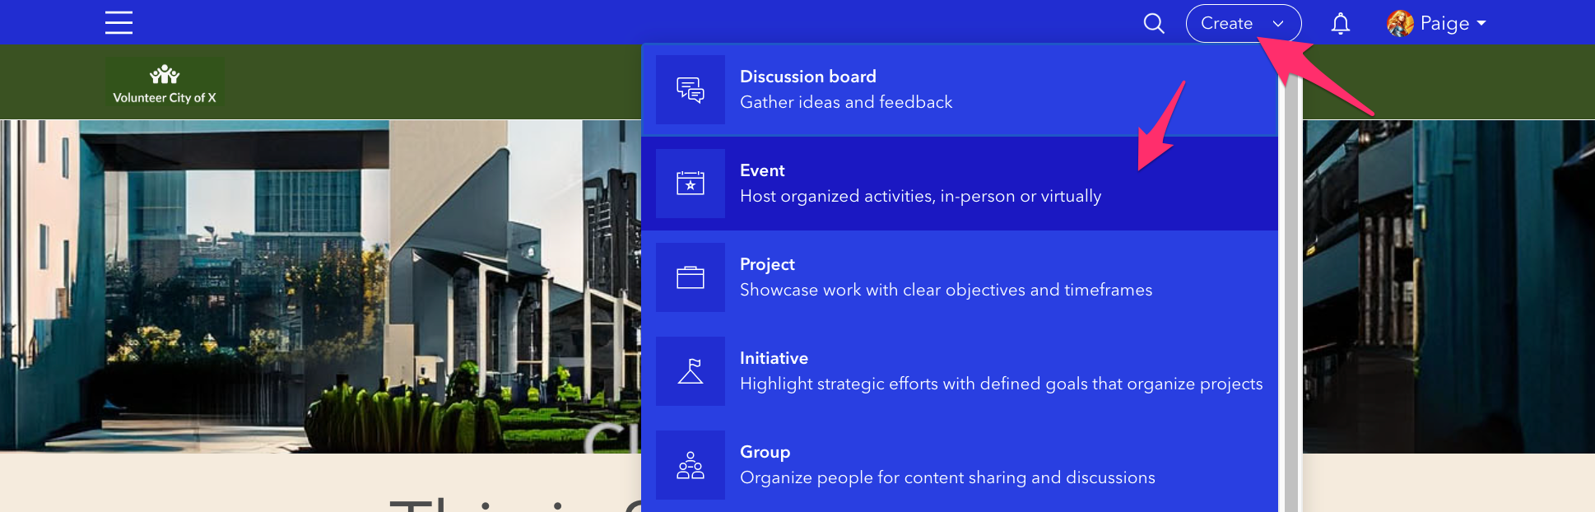The height and width of the screenshot is (512, 1595).
Task: Choose Initiative option in menu
Action: tap(960, 371)
